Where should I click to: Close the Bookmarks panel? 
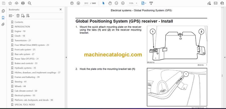(x=61, y=10)
